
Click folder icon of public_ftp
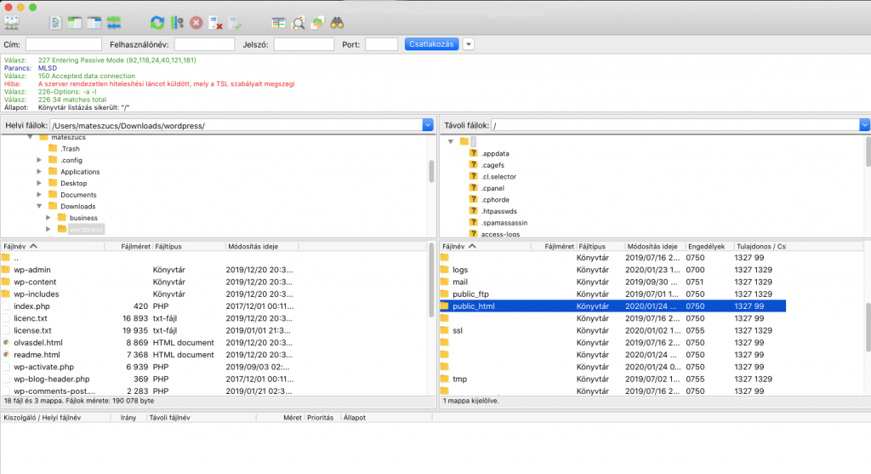(444, 294)
